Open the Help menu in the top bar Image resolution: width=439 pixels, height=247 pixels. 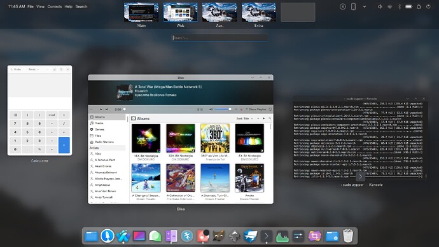[68, 6]
